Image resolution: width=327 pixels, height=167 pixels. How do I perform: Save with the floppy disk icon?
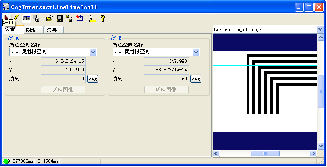tap(60, 19)
